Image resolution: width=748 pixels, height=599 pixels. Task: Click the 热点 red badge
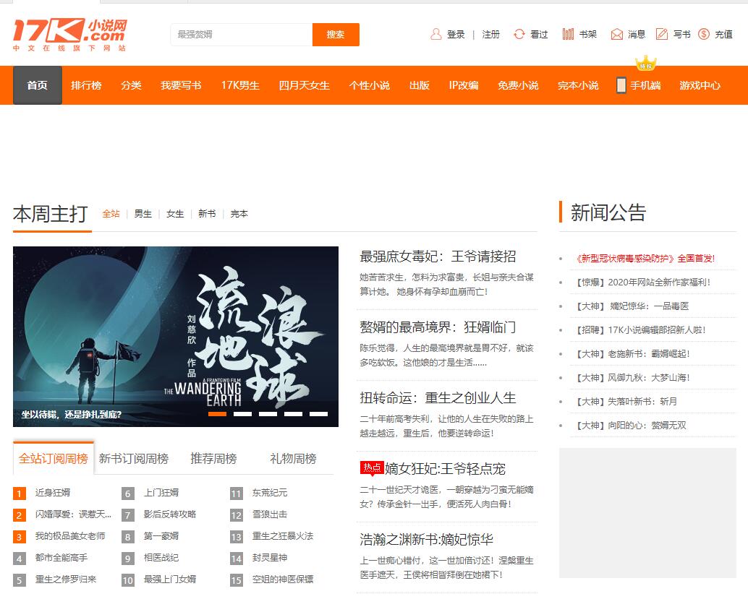click(x=372, y=468)
